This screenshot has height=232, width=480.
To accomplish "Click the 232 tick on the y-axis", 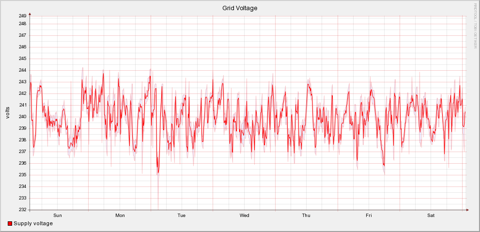I will (x=22, y=210).
